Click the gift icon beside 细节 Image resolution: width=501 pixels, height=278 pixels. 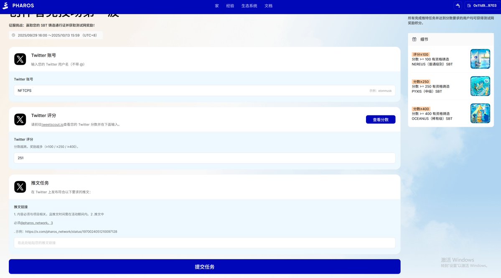(414, 39)
